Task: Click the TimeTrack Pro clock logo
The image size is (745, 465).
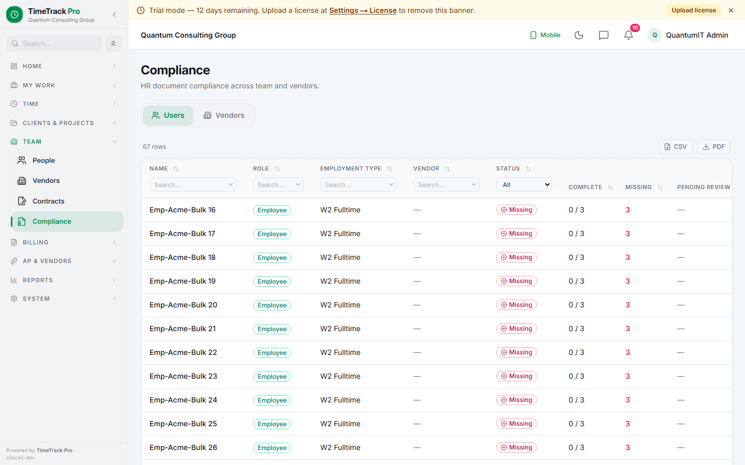Action: tap(14, 14)
